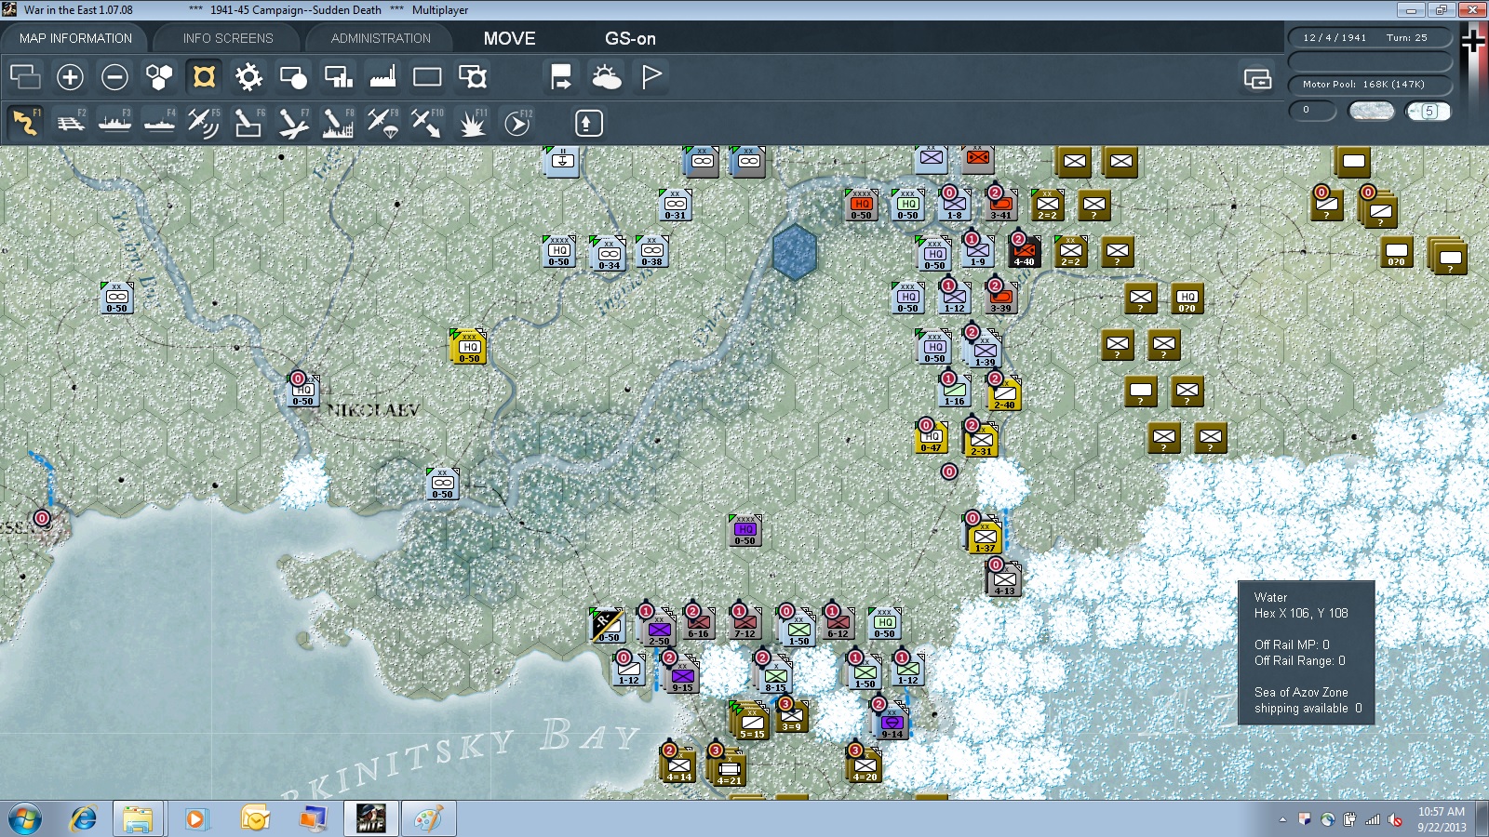Select the black-and-yellow diagonal unit counter 0-50
This screenshot has height=837, width=1489.
tap(608, 625)
